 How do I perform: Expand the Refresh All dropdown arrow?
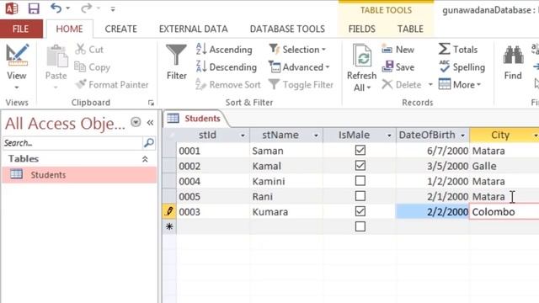[x=369, y=88]
